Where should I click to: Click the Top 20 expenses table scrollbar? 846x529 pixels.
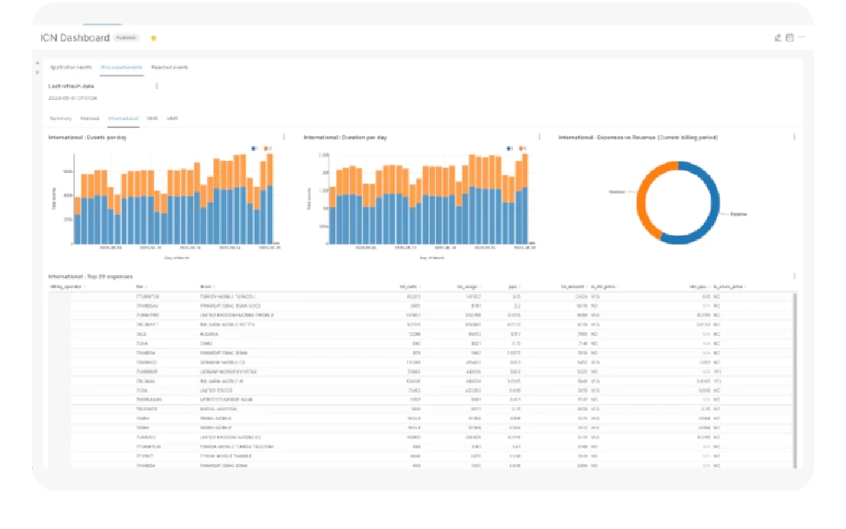tap(795, 380)
